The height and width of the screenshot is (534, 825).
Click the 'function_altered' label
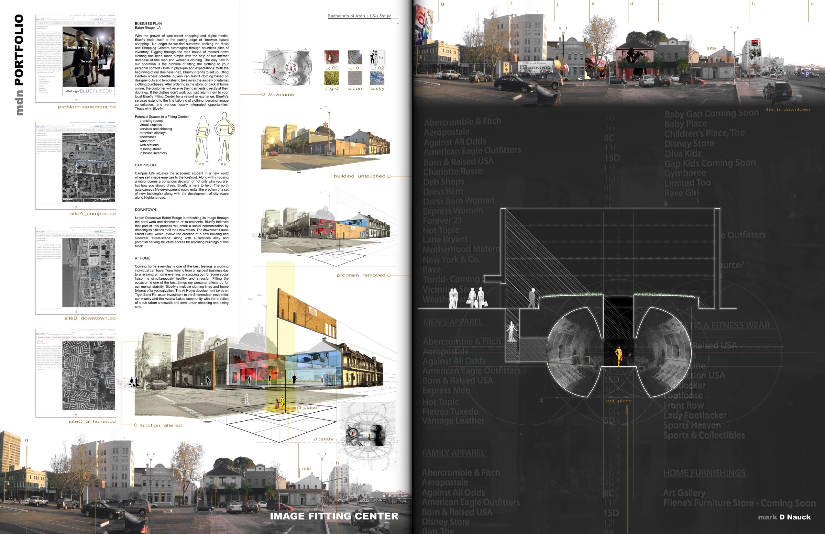click(x=160, y=425)
